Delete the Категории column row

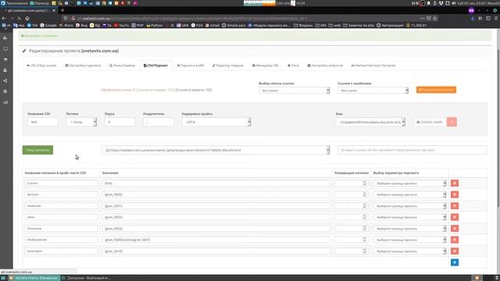(x=455, y=251)
